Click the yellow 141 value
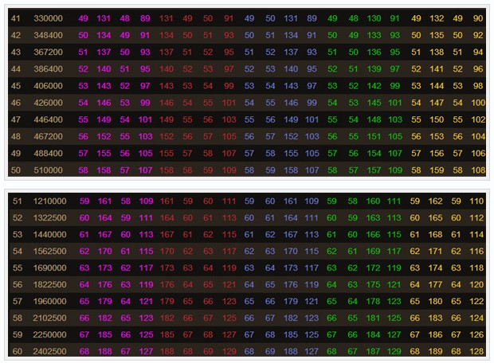This screenshot has height=363, width=494. click(437, 69)
